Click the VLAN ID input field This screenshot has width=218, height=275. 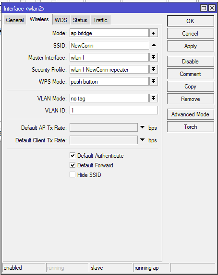point(114,110)
